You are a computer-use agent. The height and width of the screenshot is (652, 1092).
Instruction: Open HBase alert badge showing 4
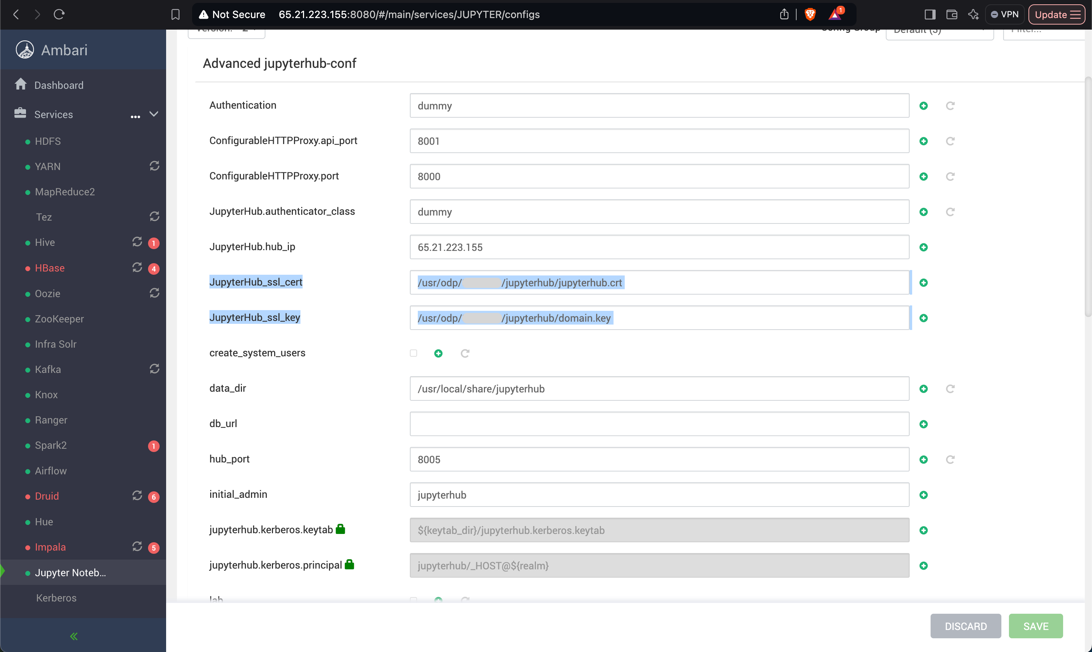[x=154, y=269]
